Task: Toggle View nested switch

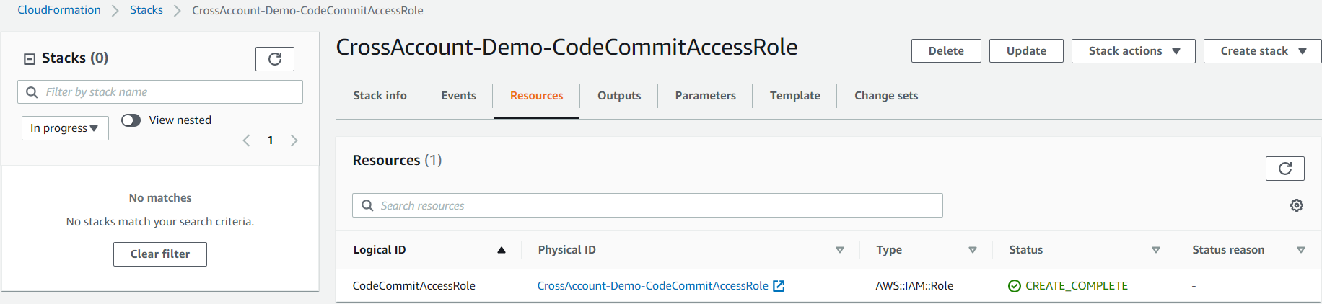Action: coord(131,120)
